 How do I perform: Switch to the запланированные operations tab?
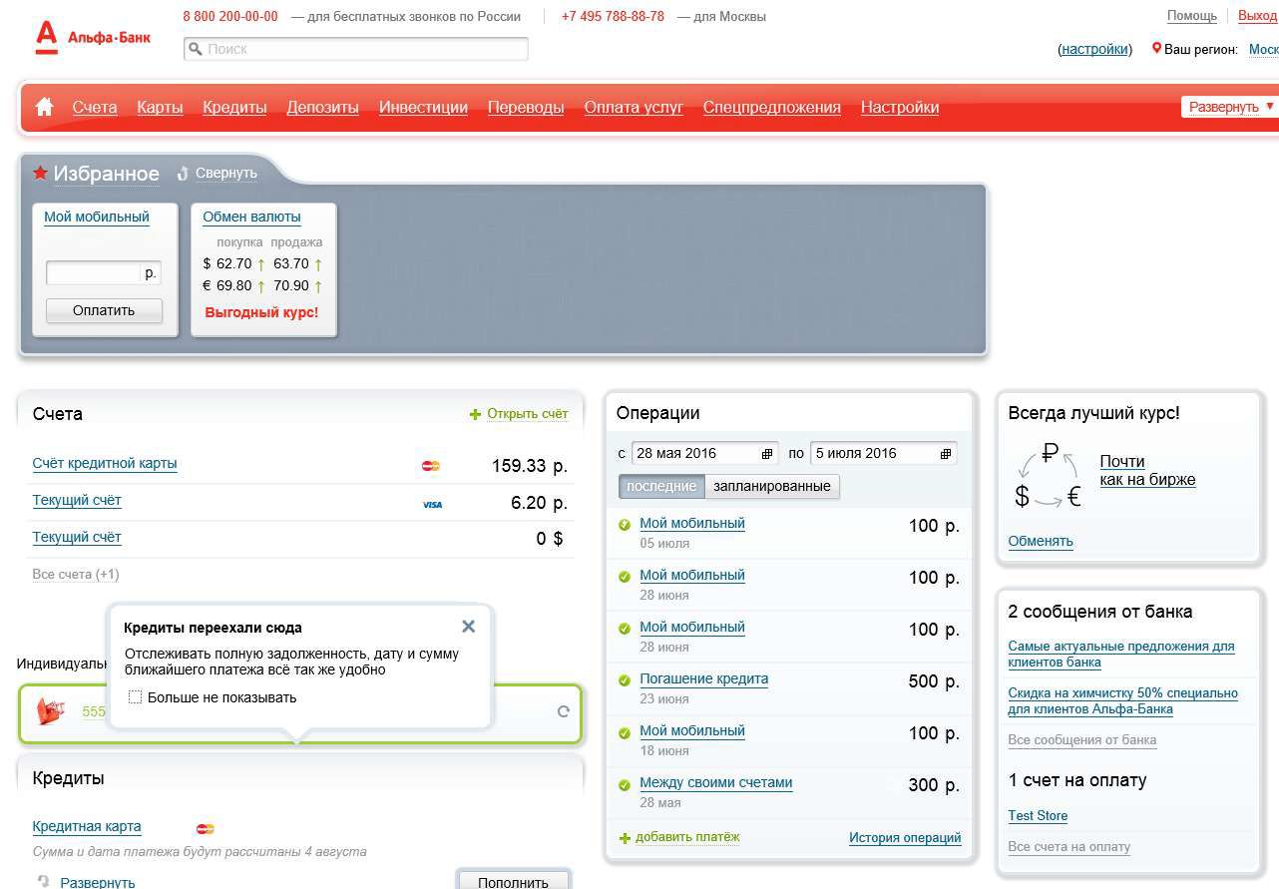pos(772,486)
